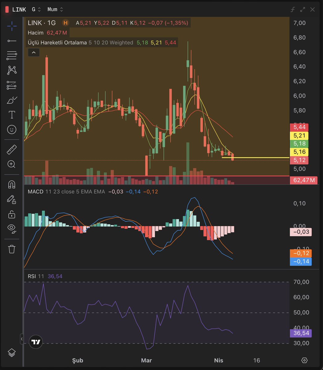Click the -0,03 MACD histogram label
The height and width of the screenshot is (370, 323).
point(301,232)
